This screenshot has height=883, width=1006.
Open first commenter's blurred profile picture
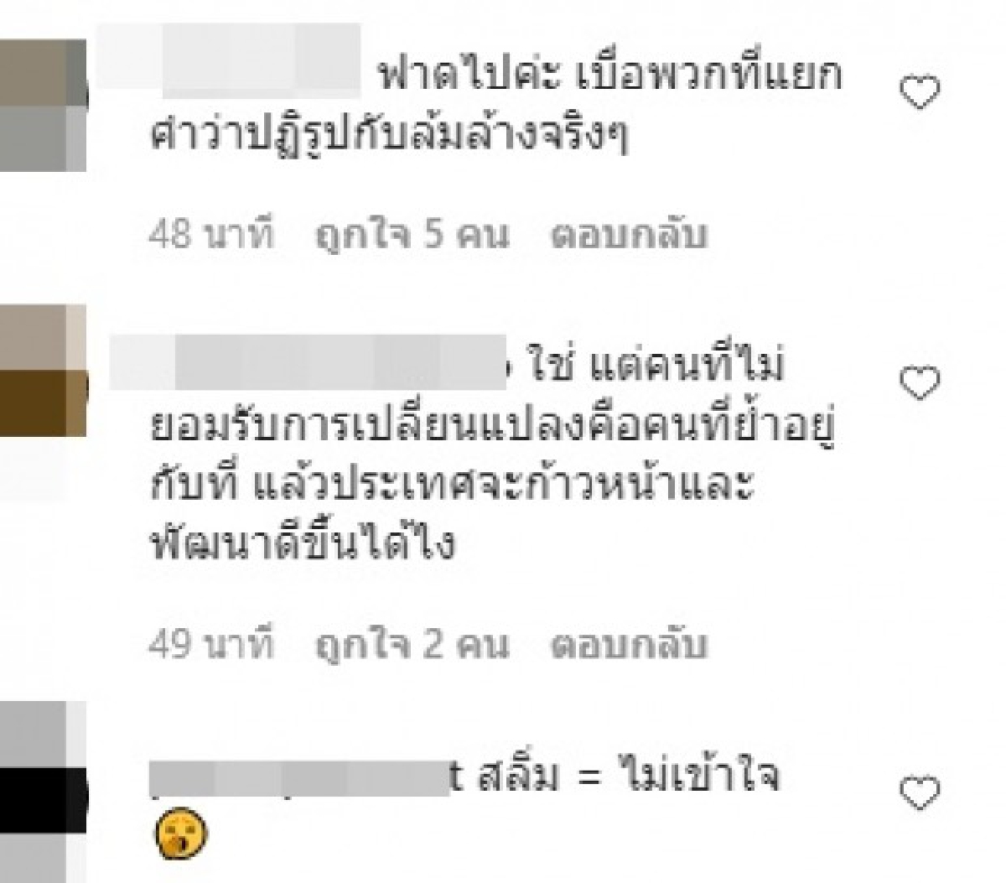pos(43,106)
